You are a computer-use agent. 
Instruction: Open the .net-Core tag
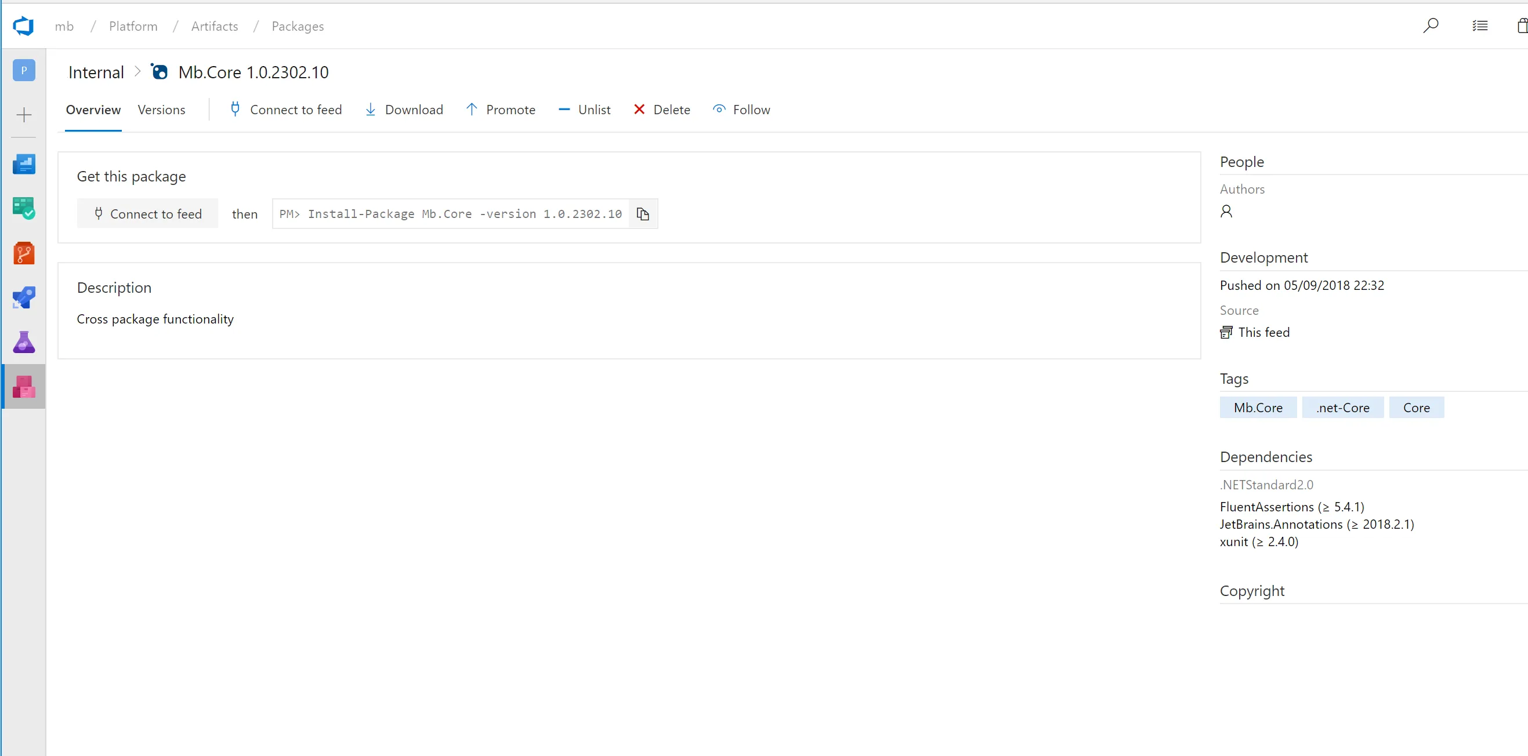click(x=1342, y=408)
